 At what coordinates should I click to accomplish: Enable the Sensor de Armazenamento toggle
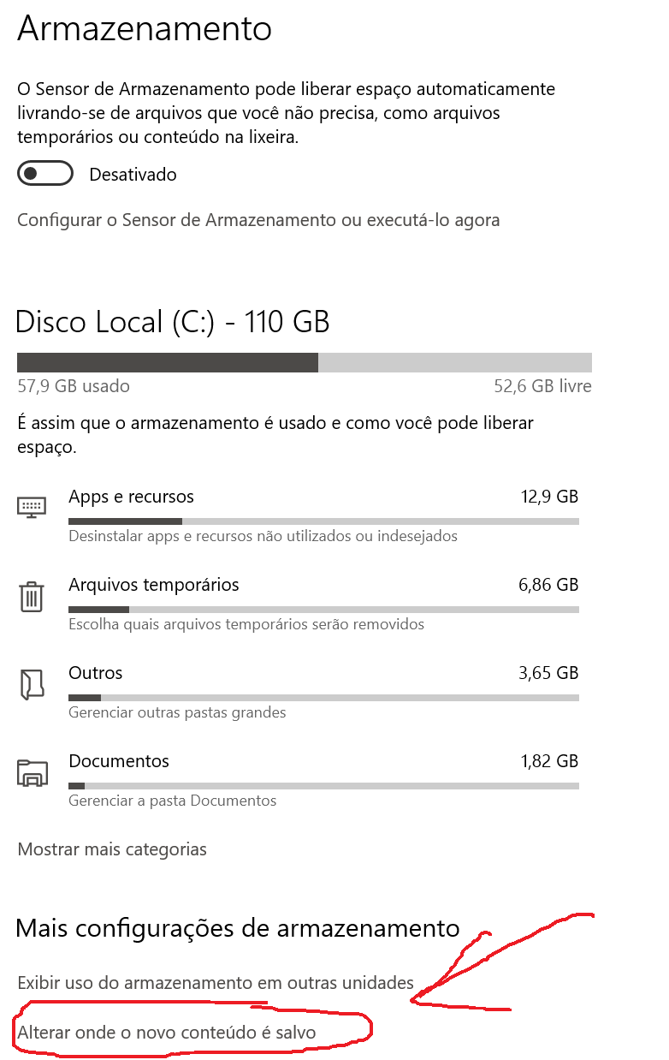[44, 175]
